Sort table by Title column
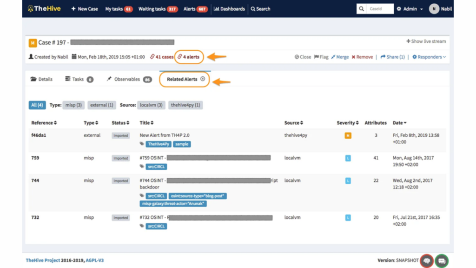The height and width of the screenshot is (268, 476). point(146,123)
